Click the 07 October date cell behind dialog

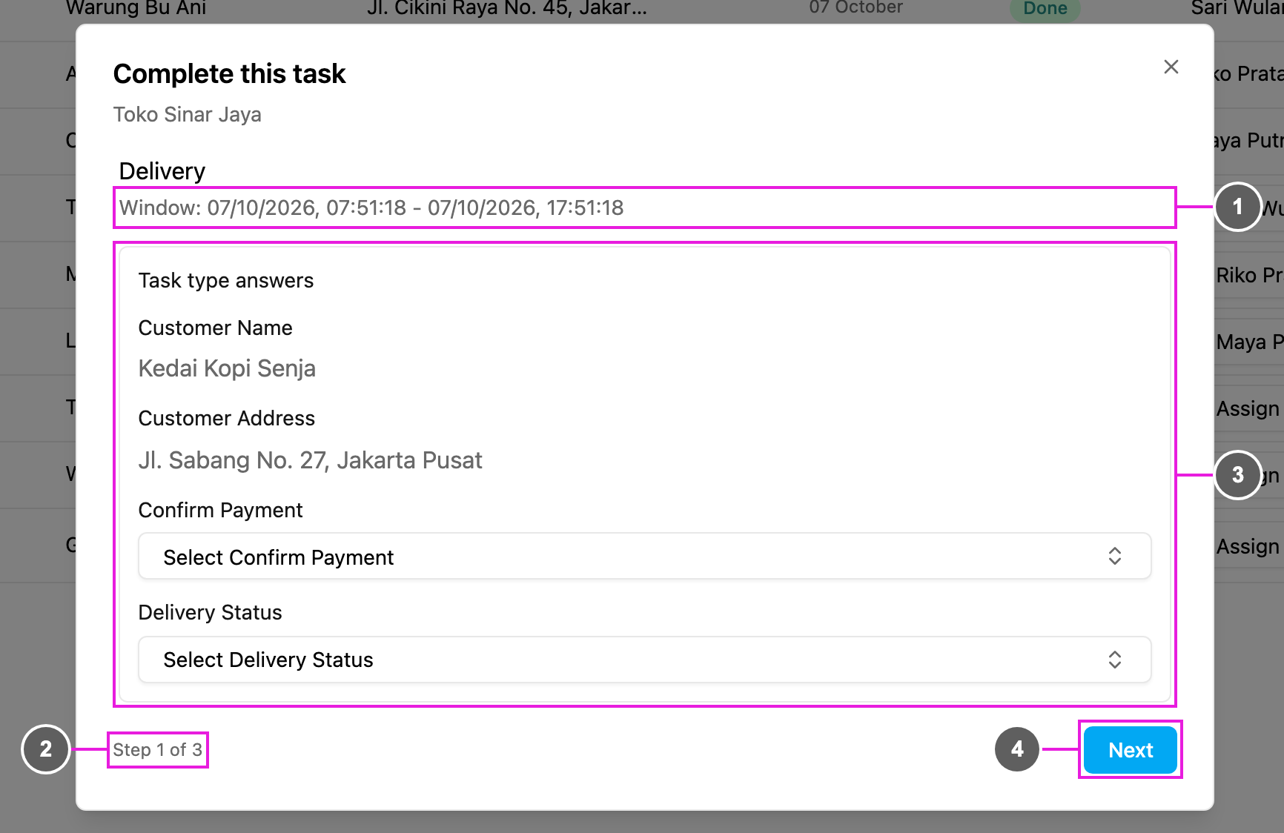click(856, 7)
